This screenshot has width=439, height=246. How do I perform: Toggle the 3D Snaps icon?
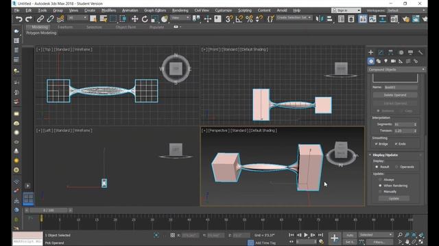pos(229,18)
